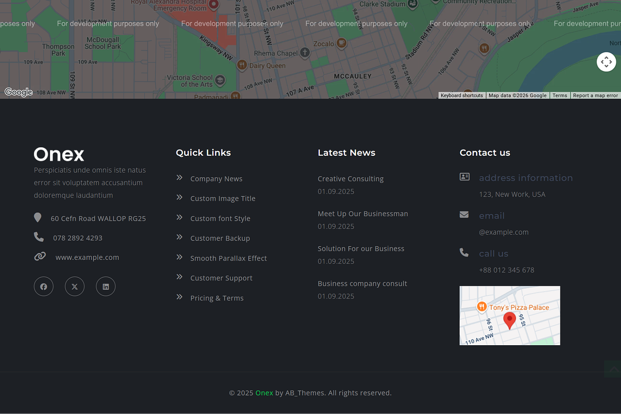This screenshot has width=621, height=414.
Task: Open Solution For our Business news item
Action: 361,248
